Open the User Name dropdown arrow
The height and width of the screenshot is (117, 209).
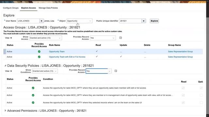pyautogui.click(x=41, y=21)
